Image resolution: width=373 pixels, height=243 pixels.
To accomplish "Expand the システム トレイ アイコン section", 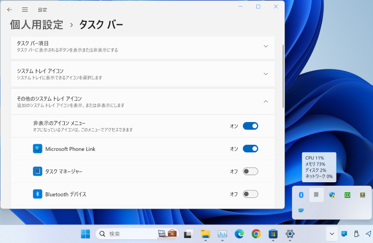I will (x=266, y=74).
